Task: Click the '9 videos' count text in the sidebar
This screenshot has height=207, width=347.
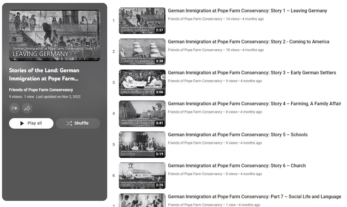Action: [x=15, y=97]
